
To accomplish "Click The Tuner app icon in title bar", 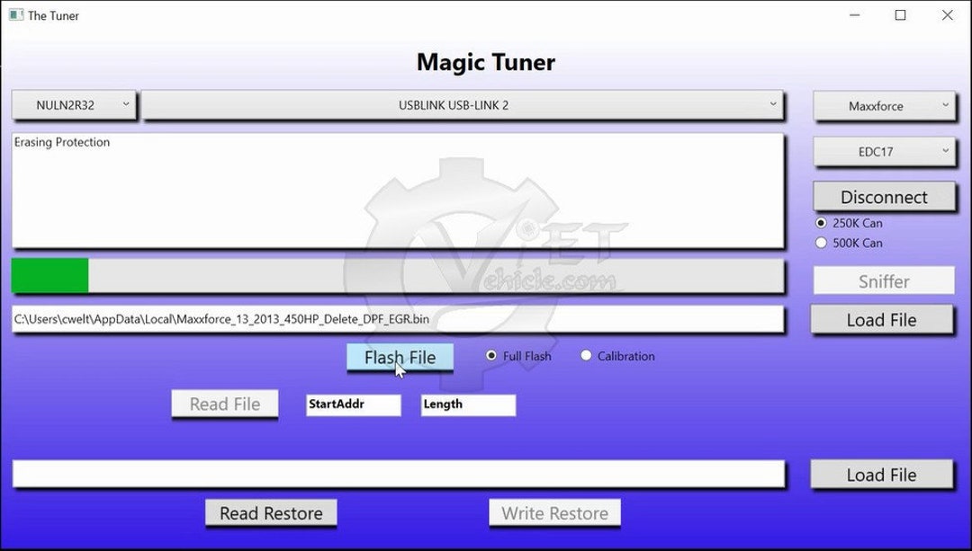I will click(x=16, y=15).
